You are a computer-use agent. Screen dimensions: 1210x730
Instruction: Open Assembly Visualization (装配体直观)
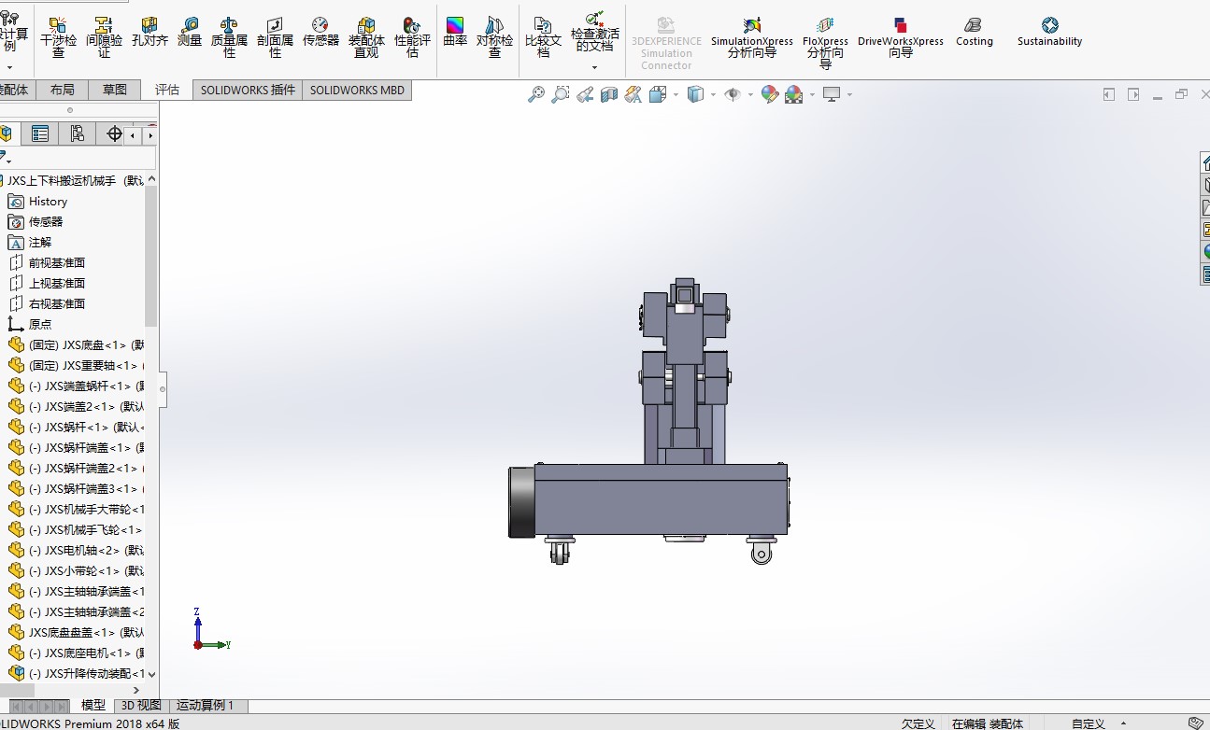(366, 38)
